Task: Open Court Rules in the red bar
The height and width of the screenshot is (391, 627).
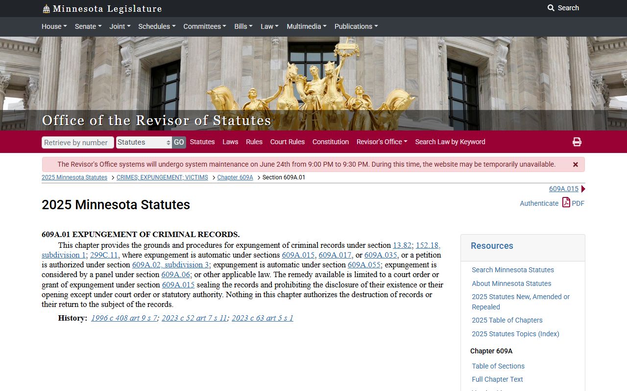Action: [288, 142]
